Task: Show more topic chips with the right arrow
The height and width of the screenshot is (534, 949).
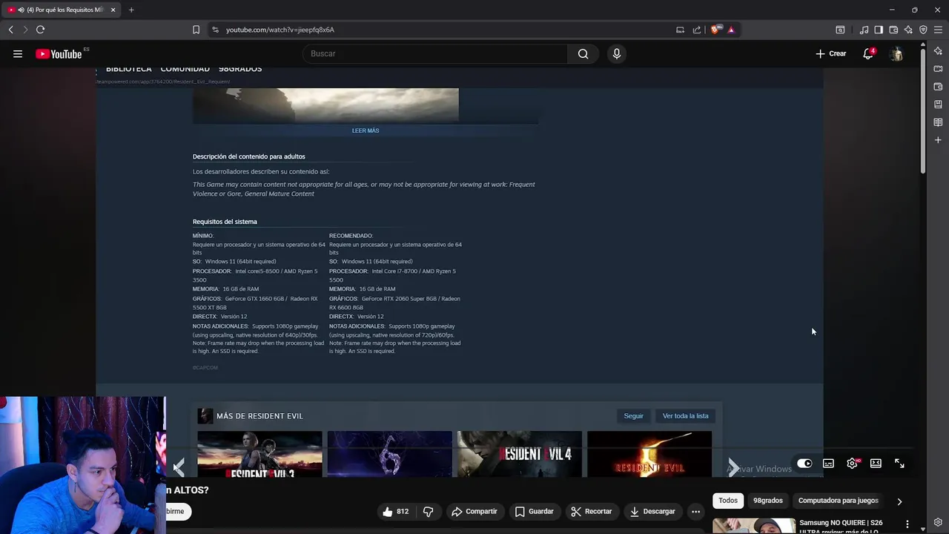Action: click(899, 501)
